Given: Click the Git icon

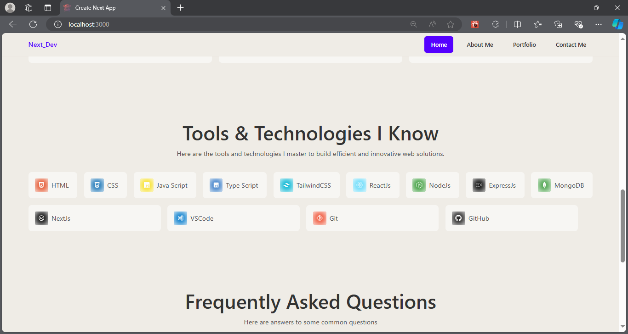Looking at the screenshot, I should (x=320, y=218).
